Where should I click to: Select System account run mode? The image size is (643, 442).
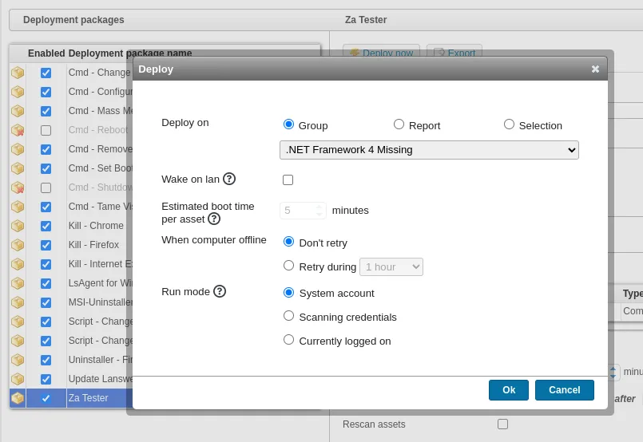tap(288, 292)
